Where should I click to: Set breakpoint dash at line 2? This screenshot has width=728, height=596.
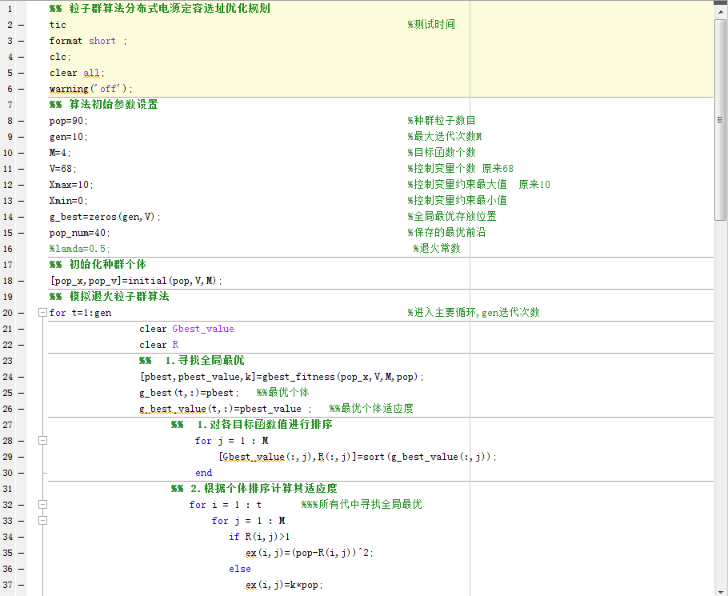click(22, 25)
